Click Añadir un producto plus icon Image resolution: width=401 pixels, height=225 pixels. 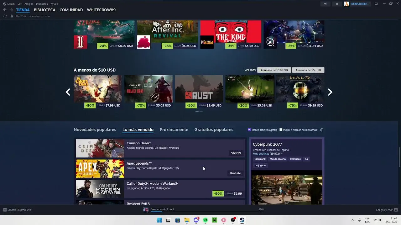tap(5, 210)
